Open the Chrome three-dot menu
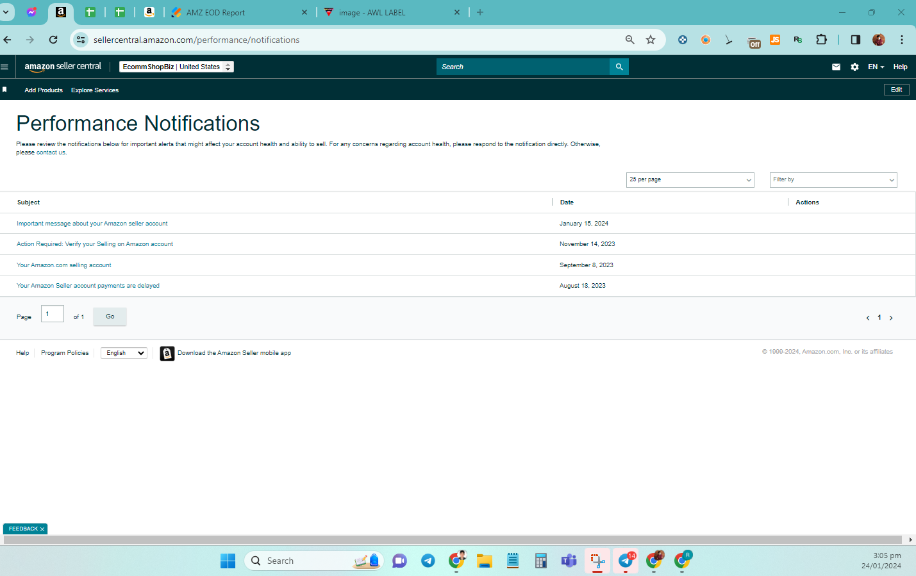The width and height of the screenshot is (916, 576). [902, 40]
